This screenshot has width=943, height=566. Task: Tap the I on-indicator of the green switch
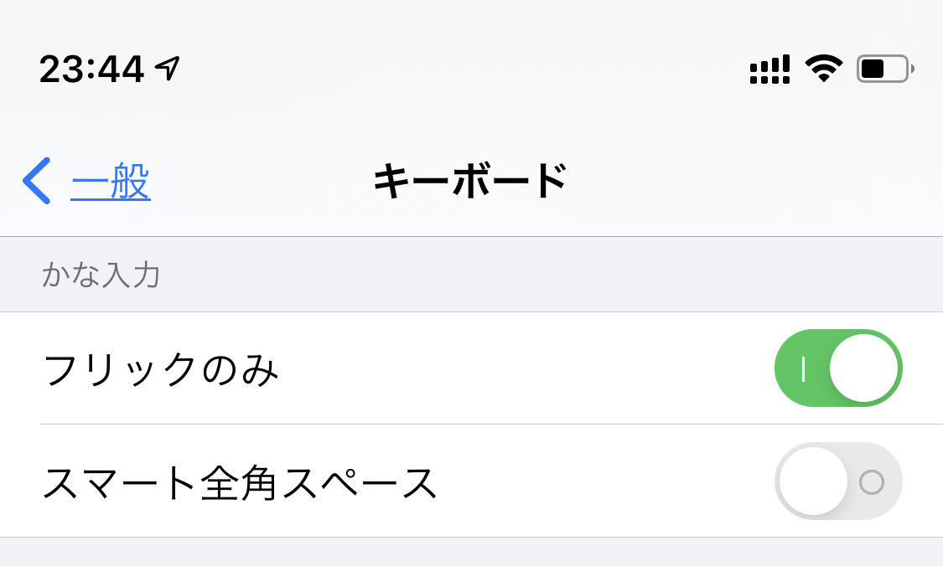point(803,368)
